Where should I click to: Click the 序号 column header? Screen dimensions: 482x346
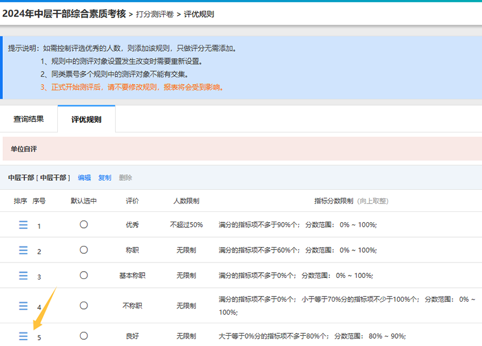tap(39, 201)
